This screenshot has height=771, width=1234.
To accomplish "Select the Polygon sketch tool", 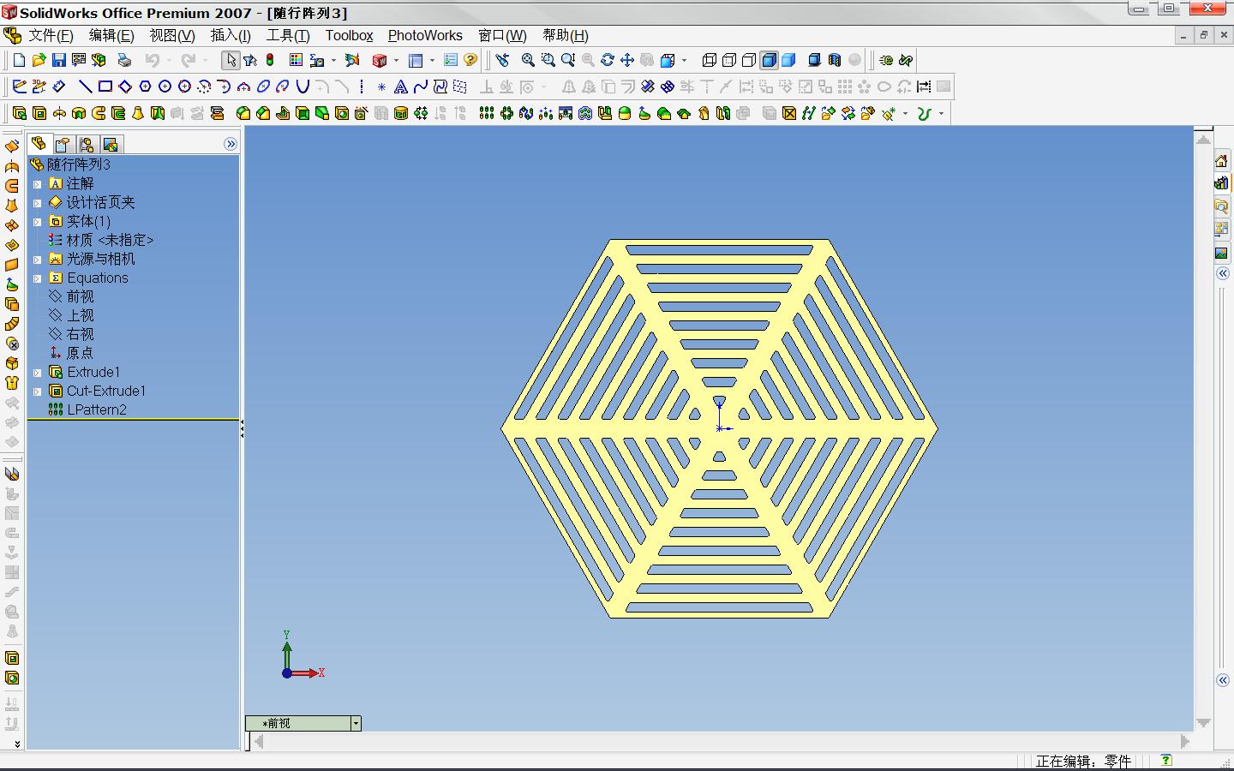I will pos(145,87).
